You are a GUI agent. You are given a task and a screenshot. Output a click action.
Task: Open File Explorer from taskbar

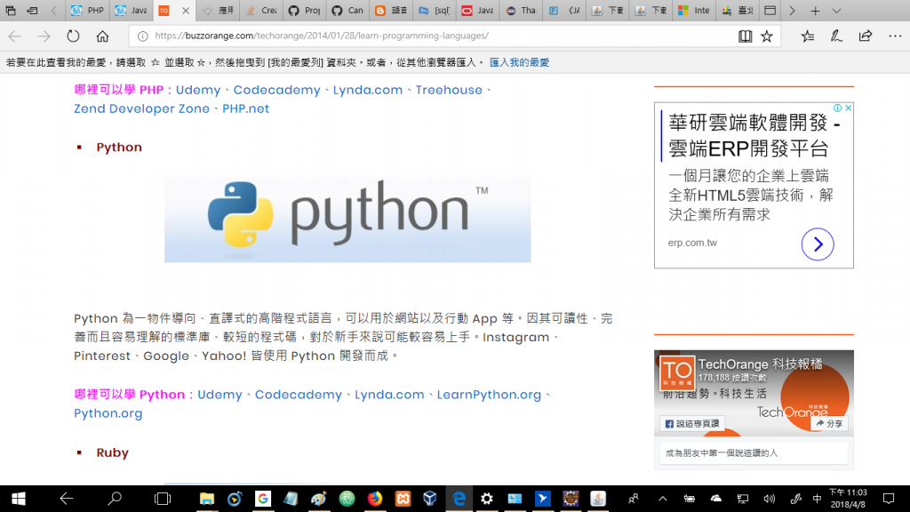pyautogui.click(x=206, y=499)
